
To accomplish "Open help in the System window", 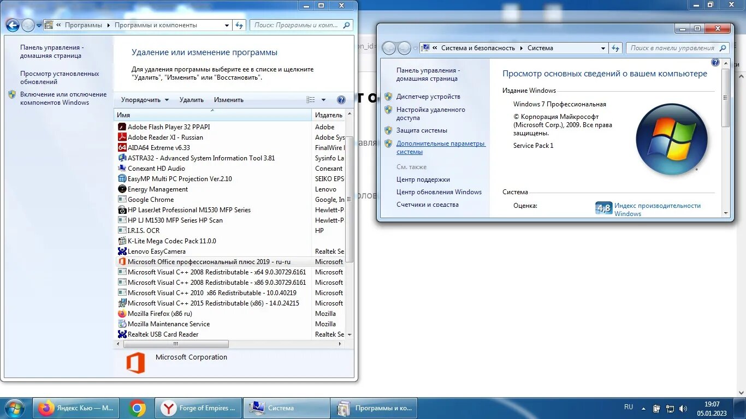I will (x=715, y=63).
